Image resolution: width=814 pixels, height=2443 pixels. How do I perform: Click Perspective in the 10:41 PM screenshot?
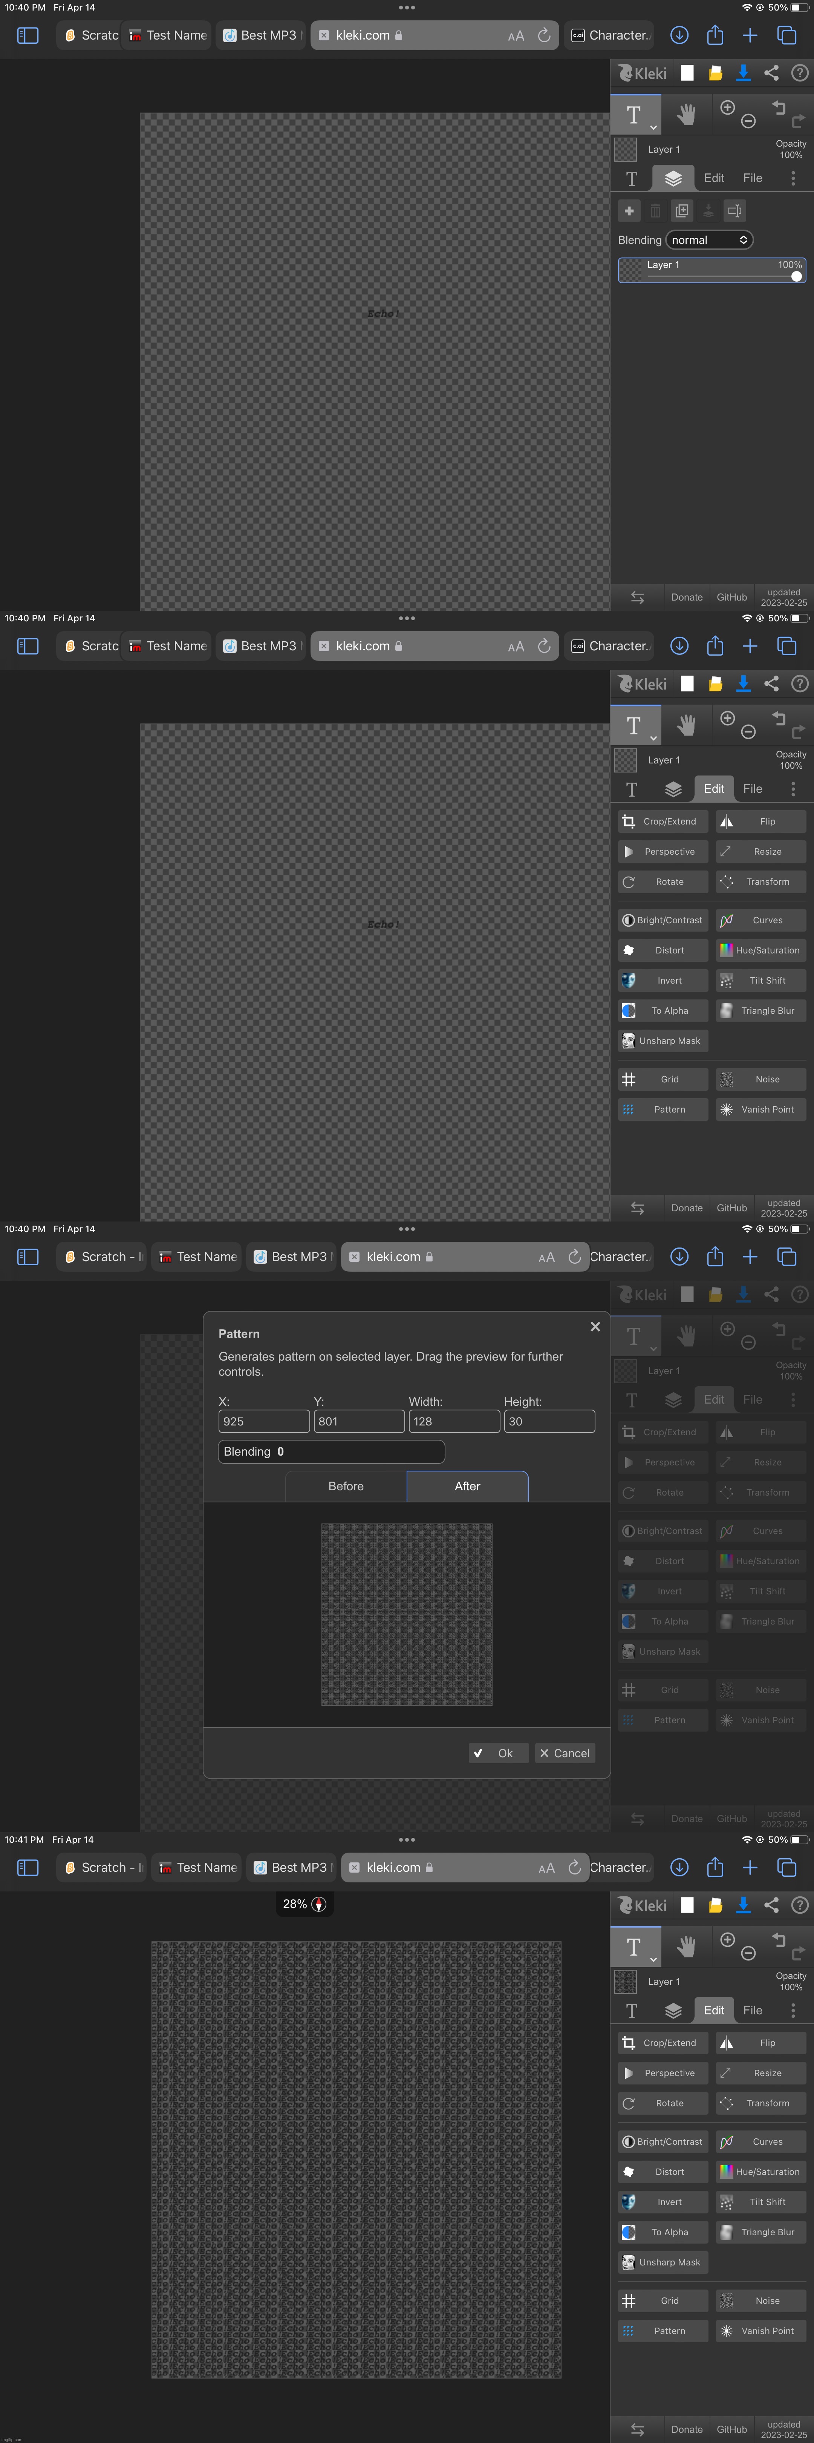663,2073
